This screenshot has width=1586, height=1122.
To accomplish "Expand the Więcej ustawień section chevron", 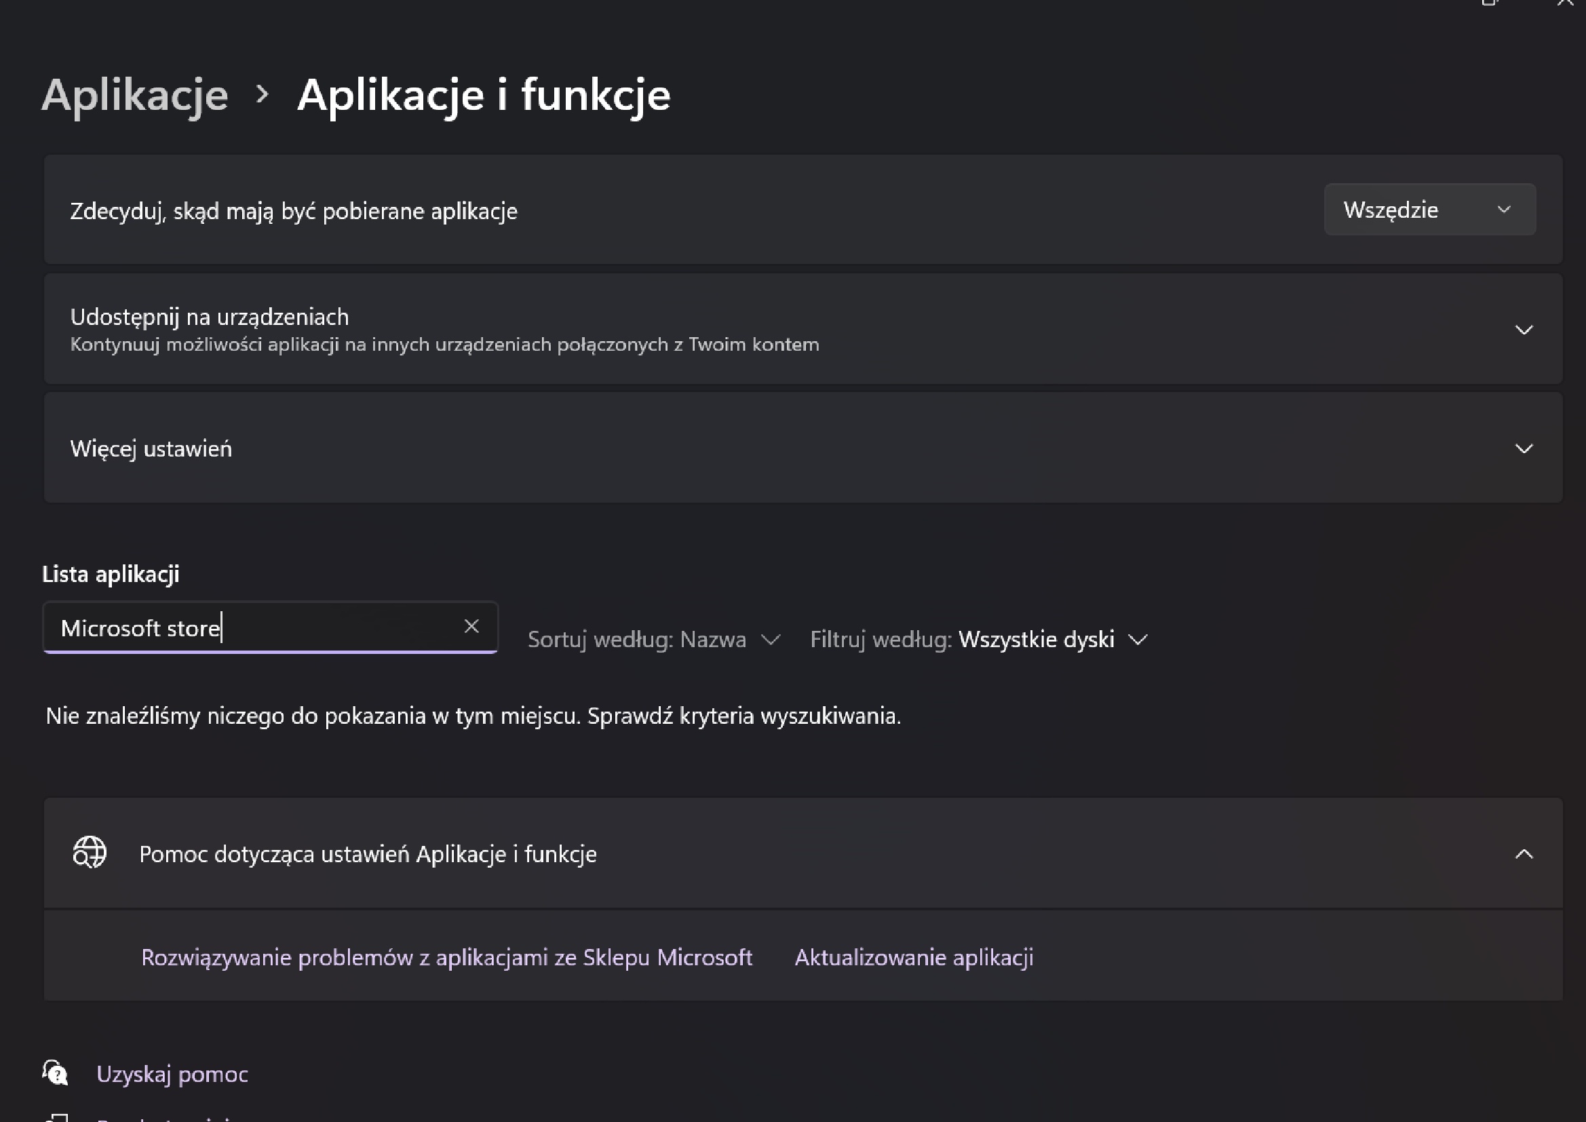I will click(1524, 449).
